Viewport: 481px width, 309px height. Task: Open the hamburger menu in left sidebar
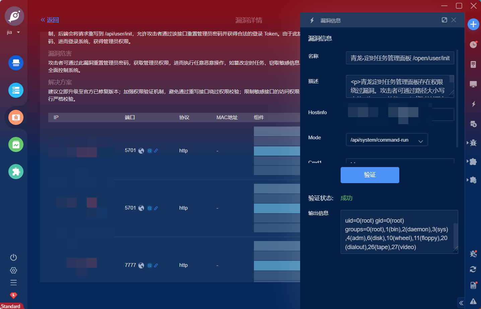13,283
